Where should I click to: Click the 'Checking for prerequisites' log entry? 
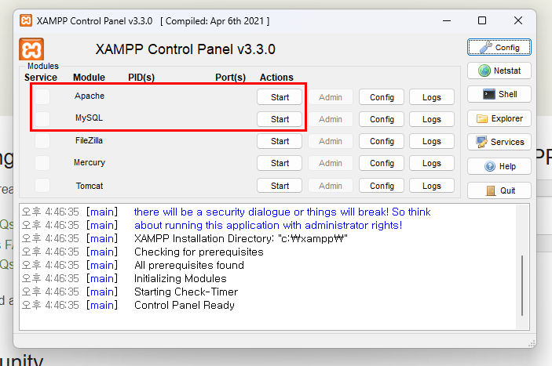(199, 252)
